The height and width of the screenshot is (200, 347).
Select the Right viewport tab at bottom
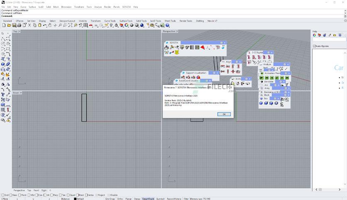[x=44, y=190]
